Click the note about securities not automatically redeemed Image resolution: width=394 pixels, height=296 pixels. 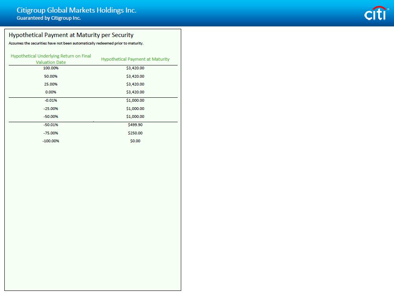click(76, 43)
